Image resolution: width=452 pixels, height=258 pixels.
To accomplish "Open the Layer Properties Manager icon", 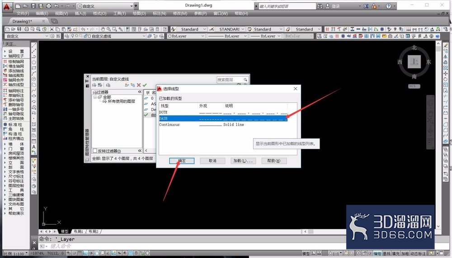I will coord(66,36).
